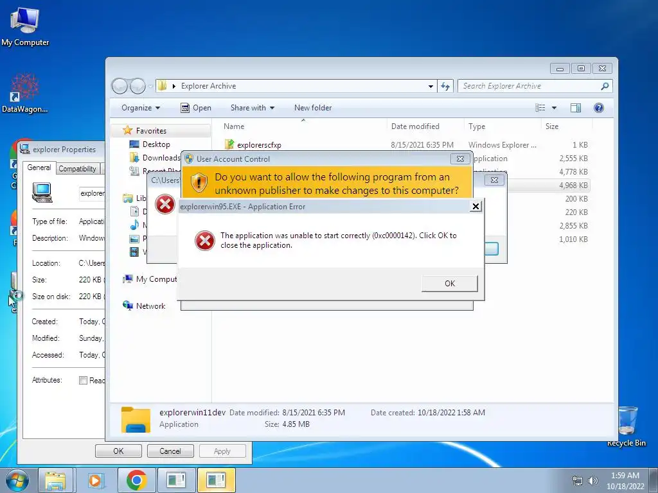Select the explorerscfxp file

(258, 145)
